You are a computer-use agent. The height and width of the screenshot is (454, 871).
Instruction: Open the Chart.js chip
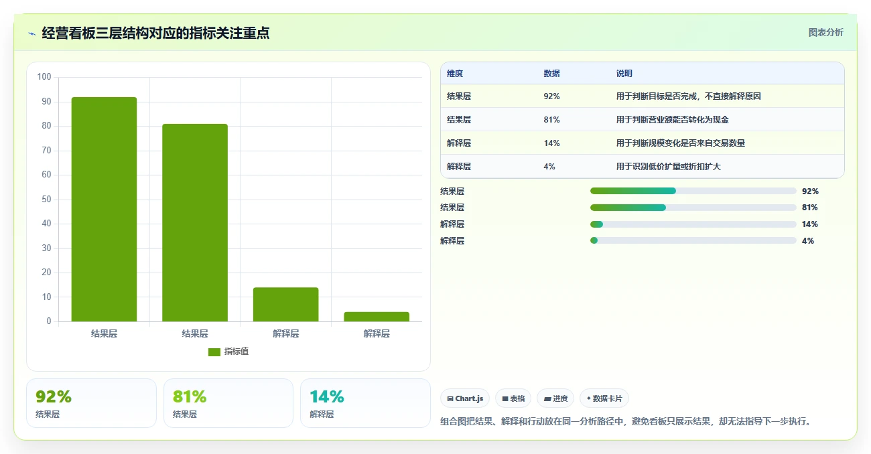(x=465, y=398)
